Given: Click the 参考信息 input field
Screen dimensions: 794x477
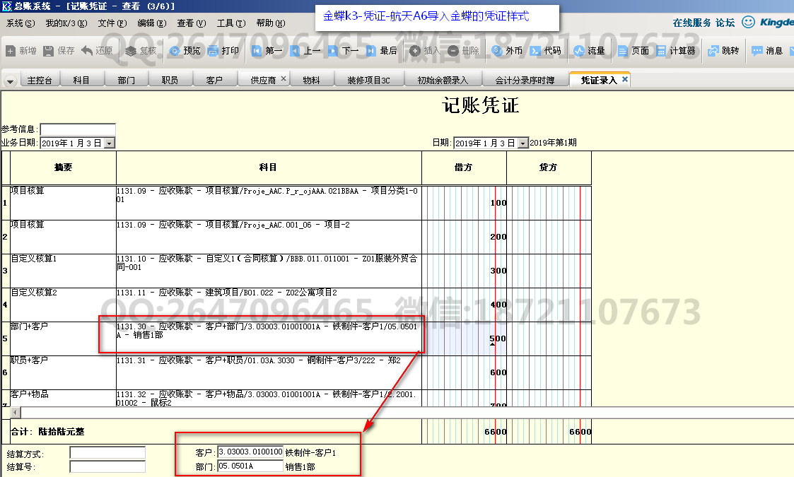Looking at the screenshot, I should (77, 129).
